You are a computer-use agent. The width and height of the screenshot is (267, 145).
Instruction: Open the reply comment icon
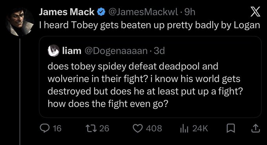coord(45,128)
